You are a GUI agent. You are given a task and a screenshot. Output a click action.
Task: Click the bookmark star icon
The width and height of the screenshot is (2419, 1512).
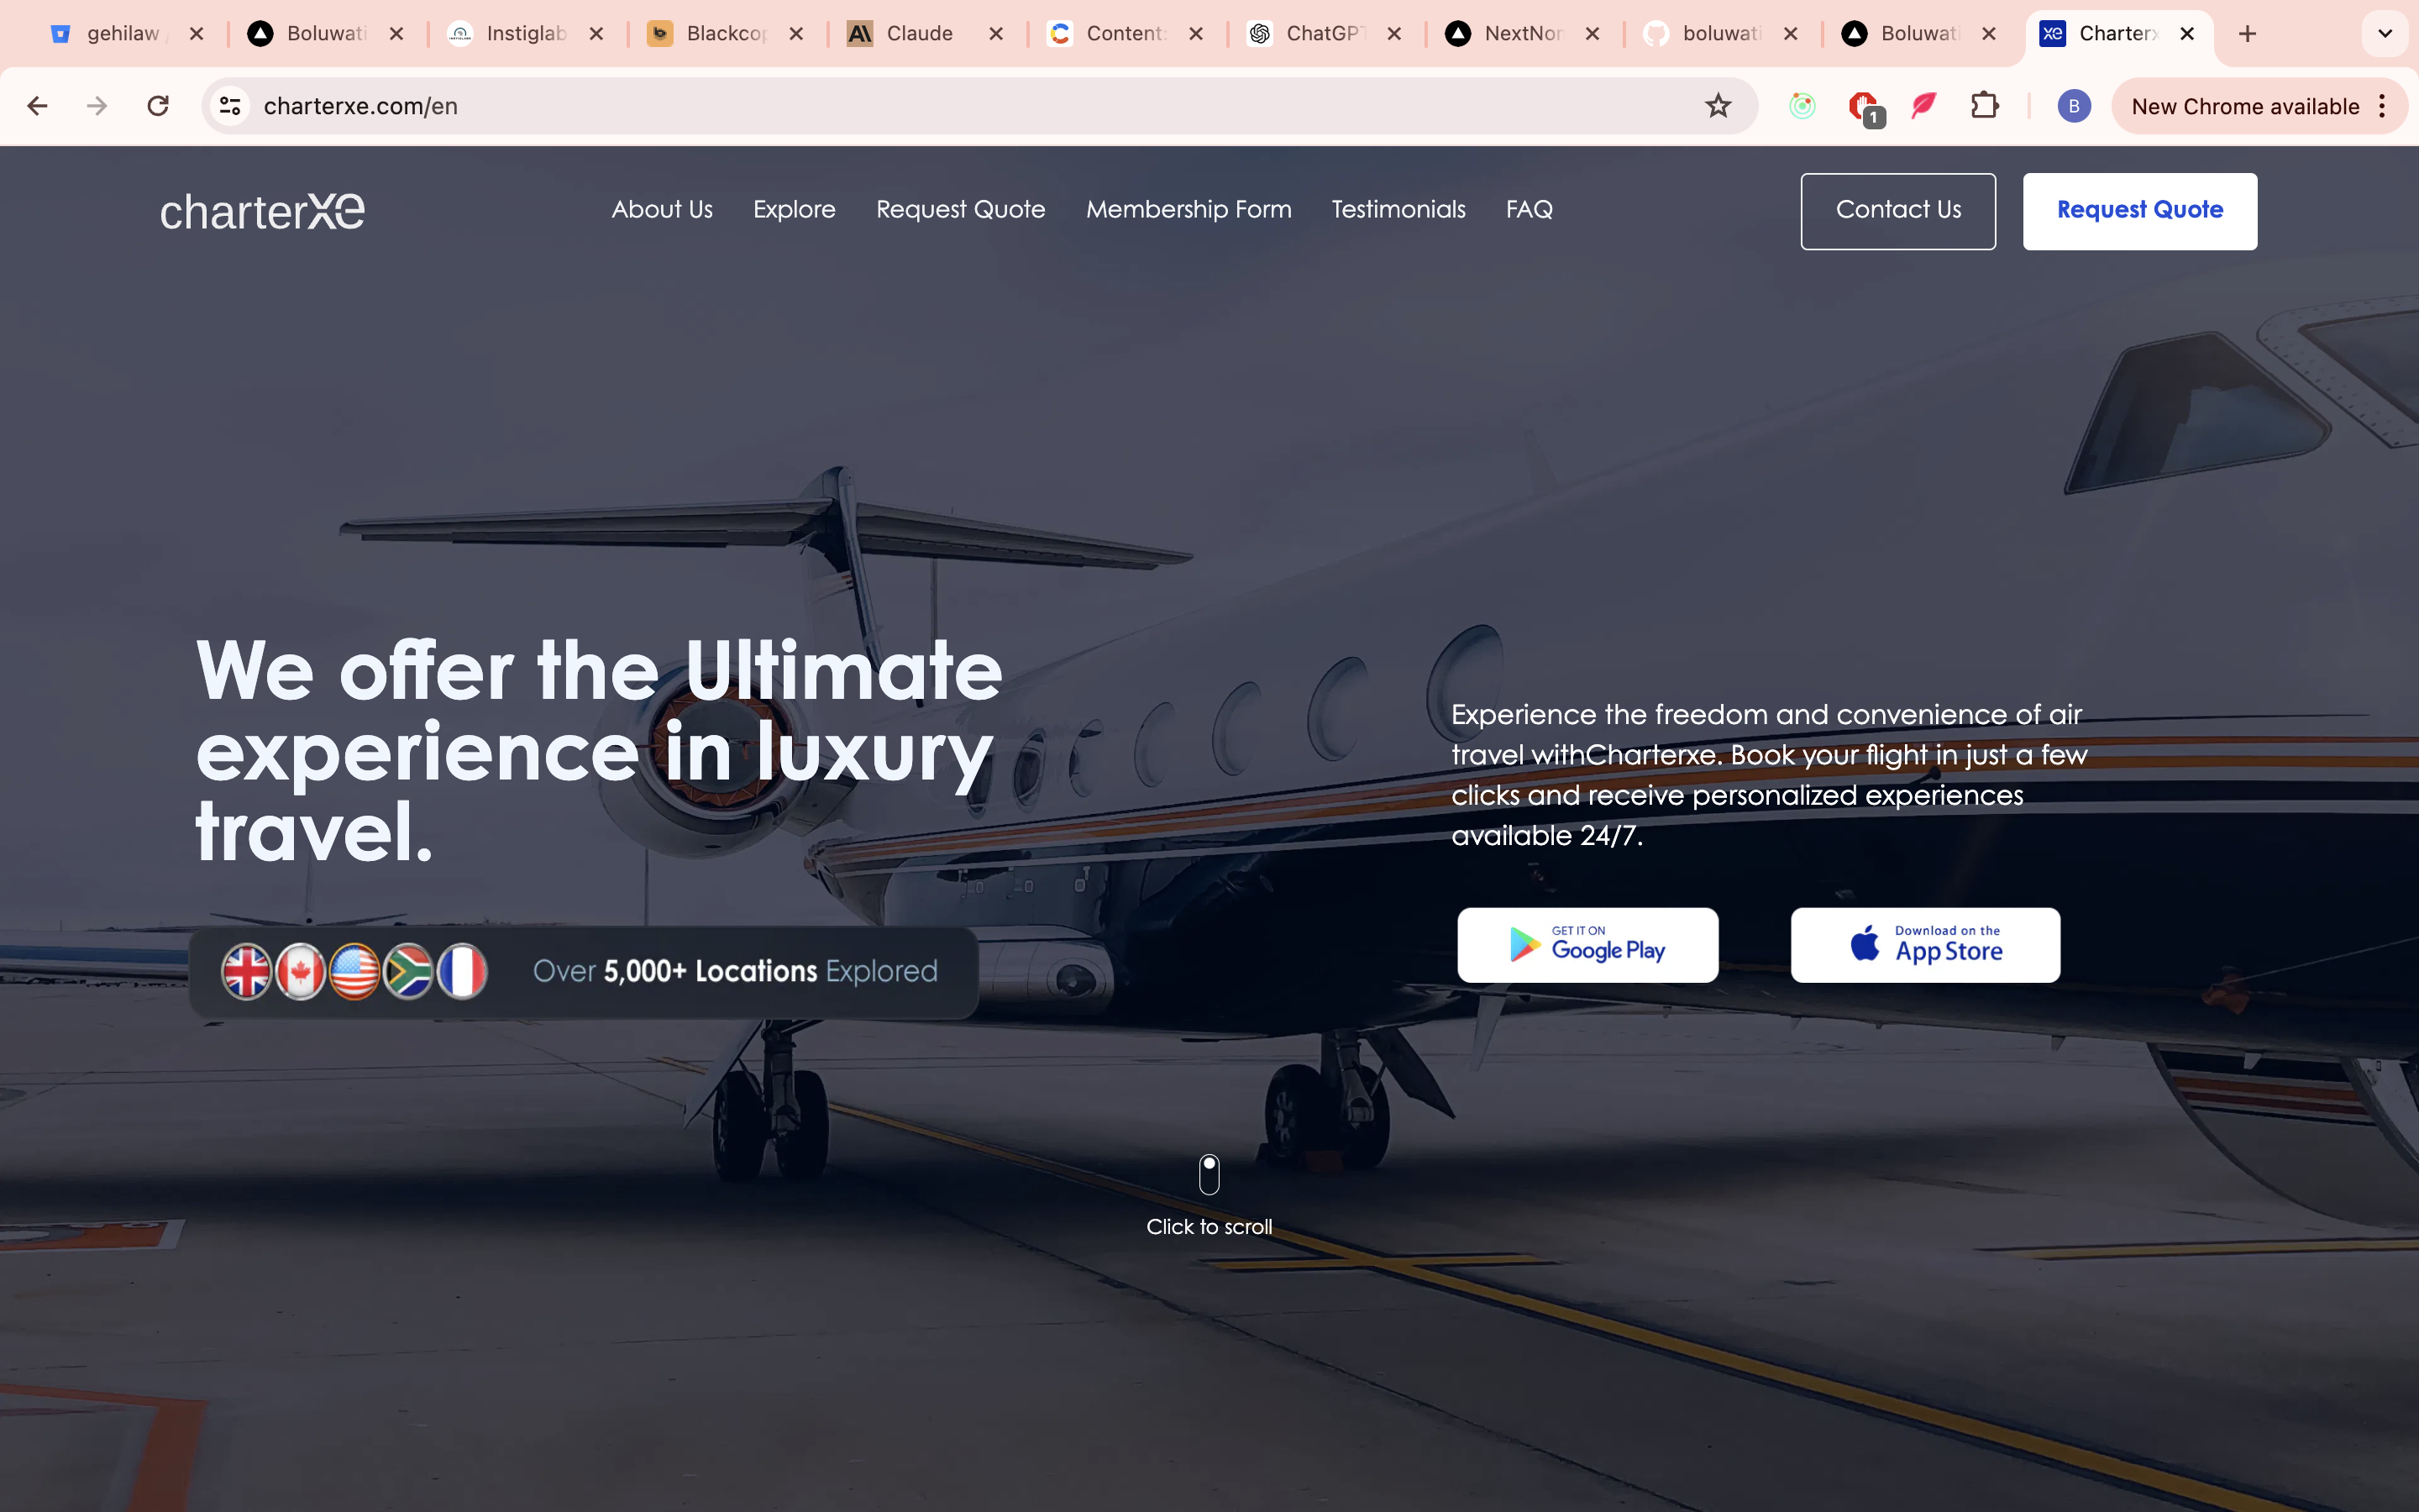click(1718, 106)
